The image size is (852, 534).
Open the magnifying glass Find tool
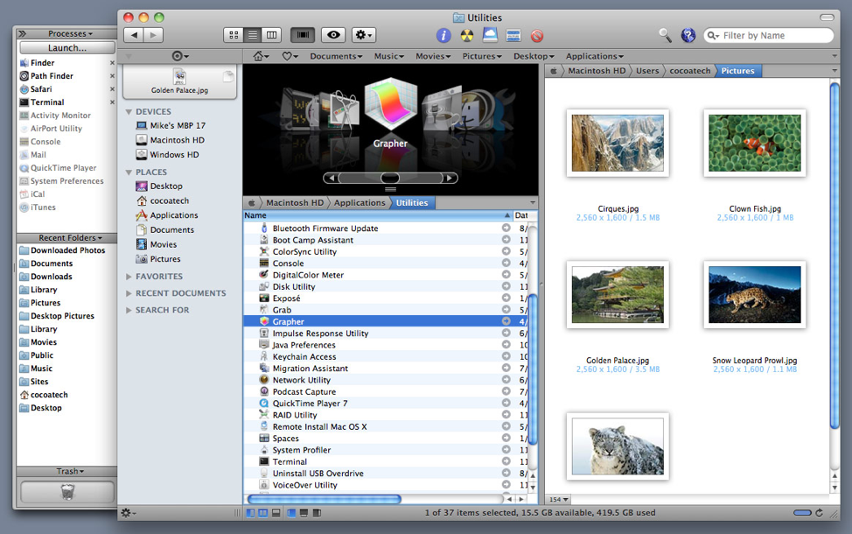666,35
